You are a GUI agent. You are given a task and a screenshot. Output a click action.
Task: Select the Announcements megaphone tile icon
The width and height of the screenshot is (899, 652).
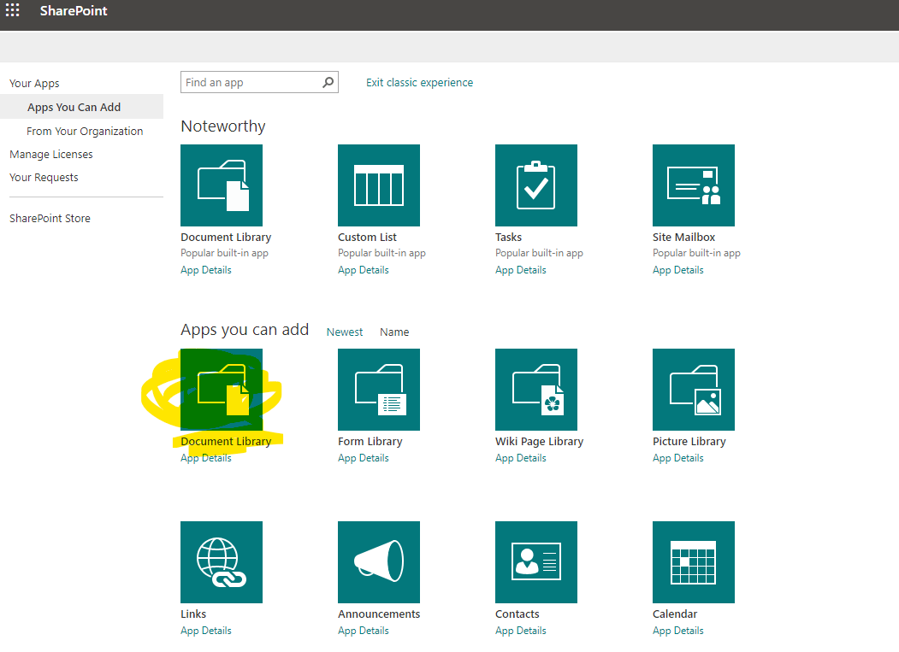click(x=378, y=562)
